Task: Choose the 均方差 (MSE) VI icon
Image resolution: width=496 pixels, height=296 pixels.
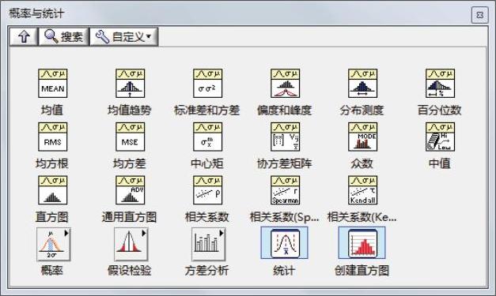Action: 130,137
